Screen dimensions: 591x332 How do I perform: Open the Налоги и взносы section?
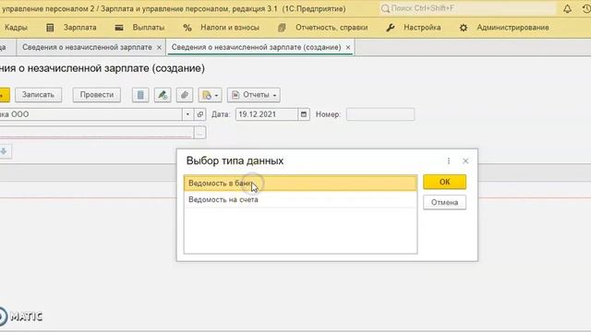tap(230, 28)
